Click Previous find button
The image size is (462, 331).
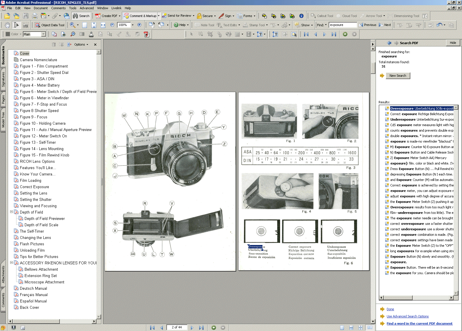click(x=367, y=25)
